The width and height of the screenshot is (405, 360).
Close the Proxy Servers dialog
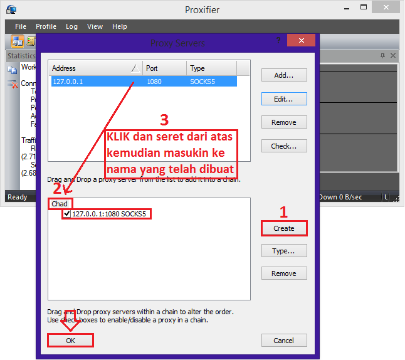click(301, 40)
